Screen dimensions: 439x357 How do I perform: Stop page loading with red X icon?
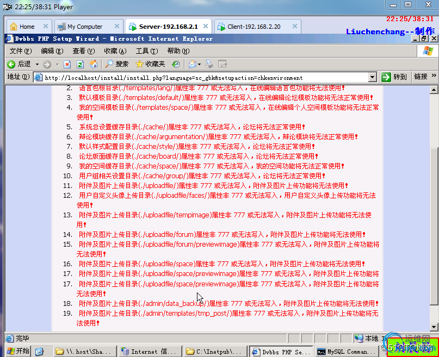tap(67, 65)
